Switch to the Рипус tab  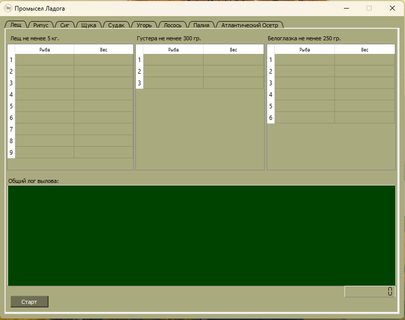pos(41,25)
